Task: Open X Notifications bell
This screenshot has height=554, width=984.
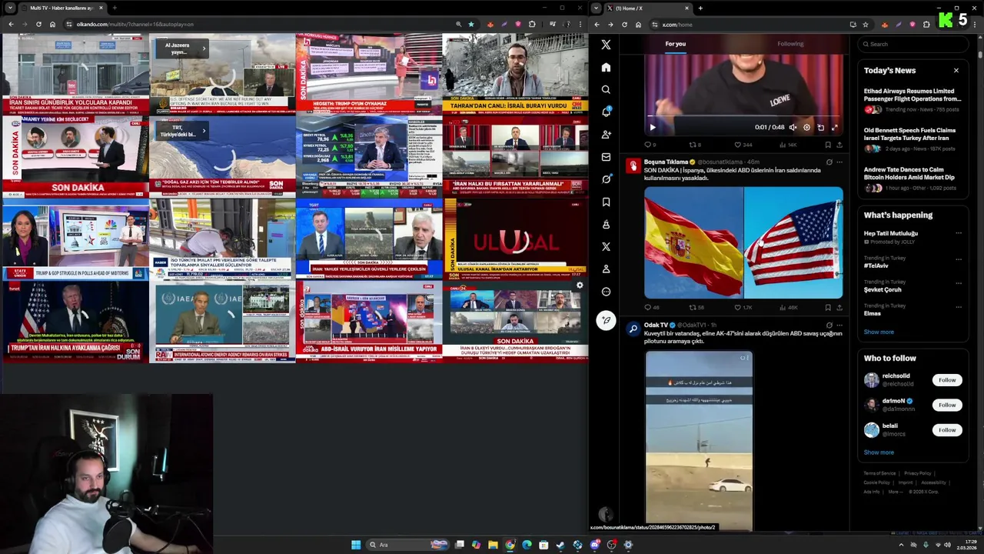Action: coord(606,112)
